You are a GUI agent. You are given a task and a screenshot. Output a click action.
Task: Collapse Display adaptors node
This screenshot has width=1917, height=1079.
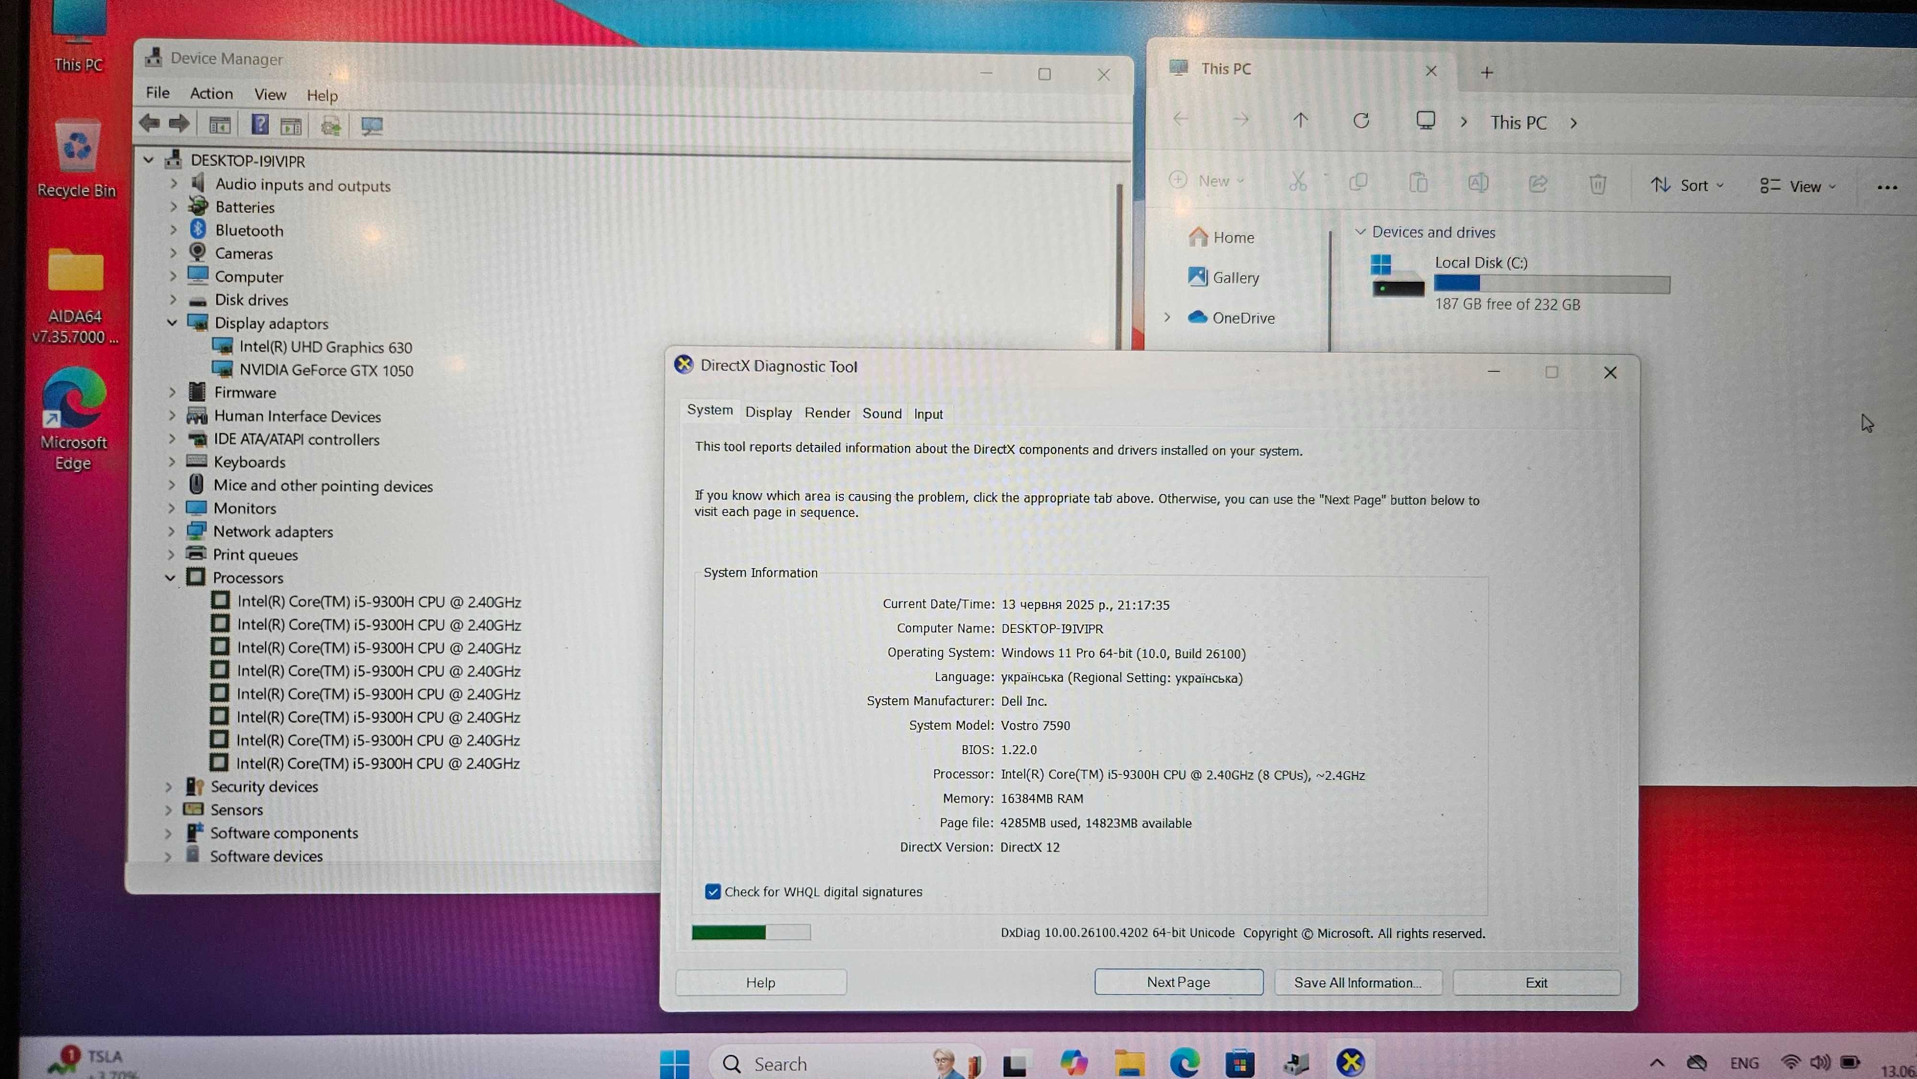tap(173, 323)
